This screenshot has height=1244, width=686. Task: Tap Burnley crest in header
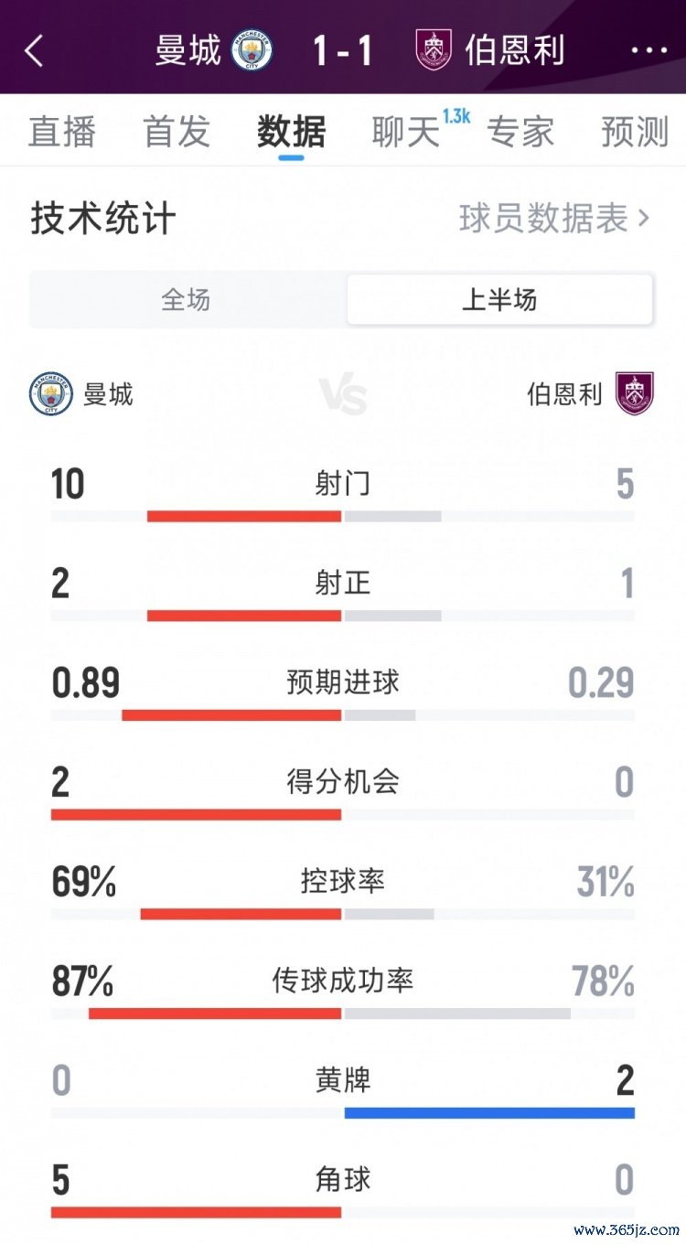[x=434, y=50]
